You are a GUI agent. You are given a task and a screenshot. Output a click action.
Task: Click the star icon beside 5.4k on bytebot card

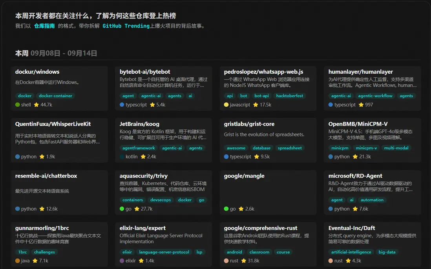click(x=152, y=105)
